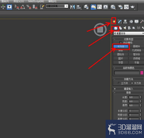Open the Material Editor
The image size is (144, 138).
(x=113, y=7)
